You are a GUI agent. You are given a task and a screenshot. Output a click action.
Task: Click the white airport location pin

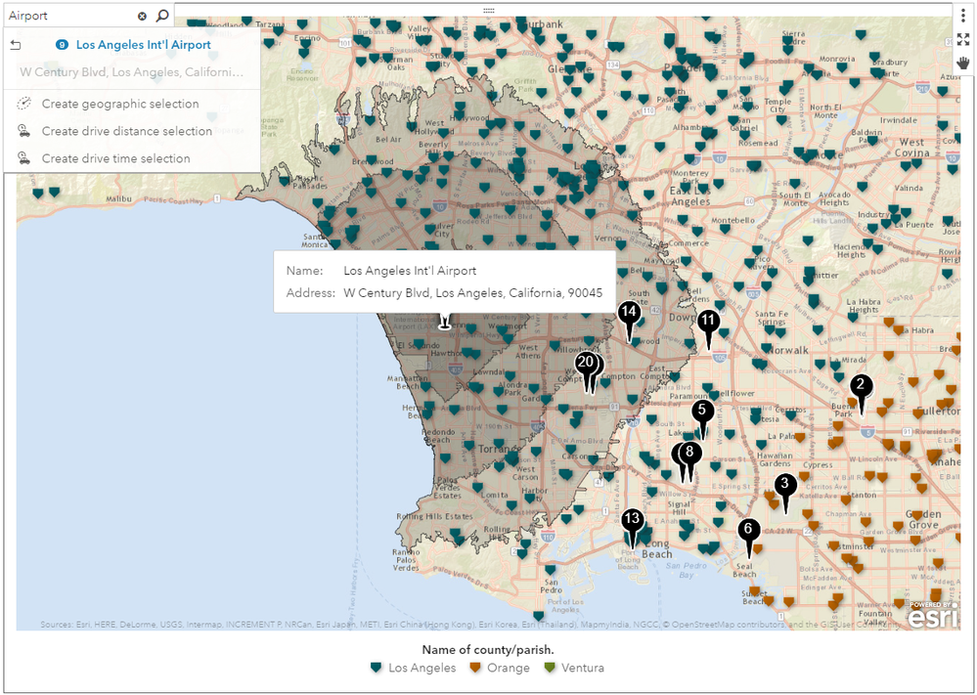pyautogui.click(x=445, y=322)
